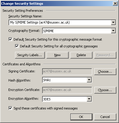Expand the Cryptography Format dropdown arrow

(113, 31)
